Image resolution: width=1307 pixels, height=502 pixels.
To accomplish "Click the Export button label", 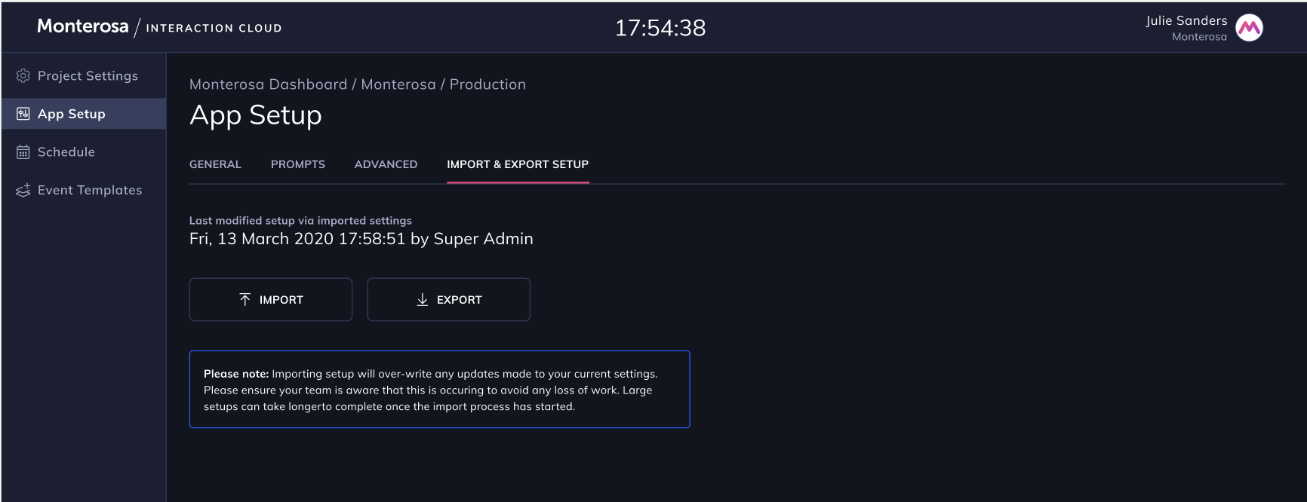I will point(460,300).
